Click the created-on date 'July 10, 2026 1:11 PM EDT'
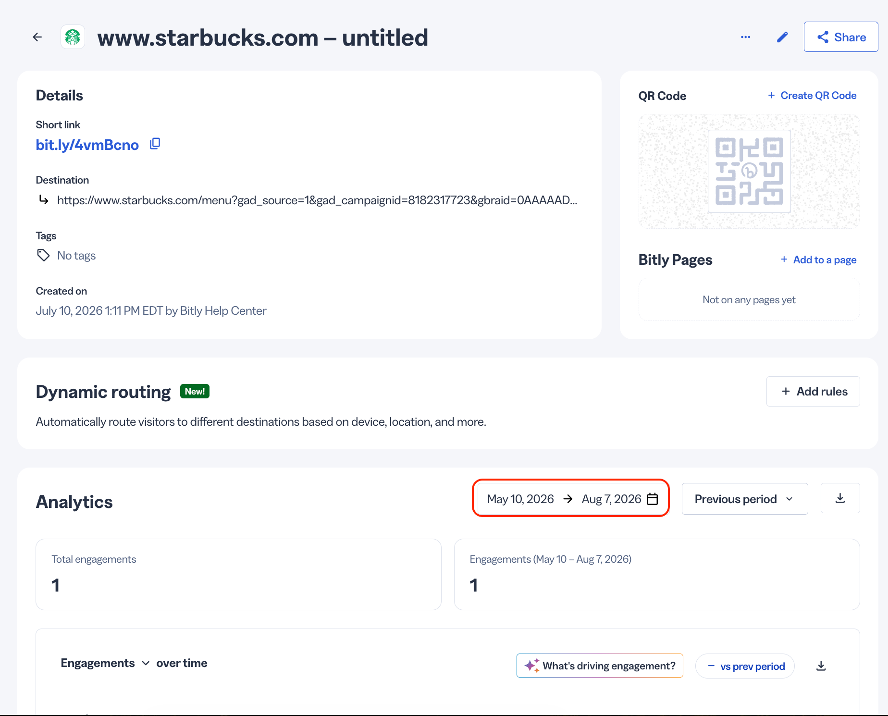 (99, 311)
